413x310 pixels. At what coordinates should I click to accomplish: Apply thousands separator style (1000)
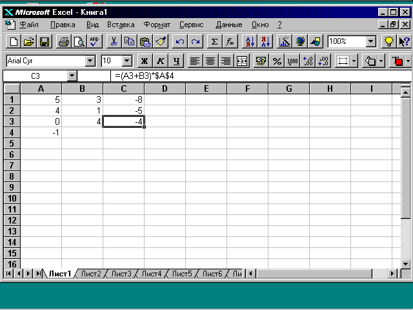click(x=292, y=61)
